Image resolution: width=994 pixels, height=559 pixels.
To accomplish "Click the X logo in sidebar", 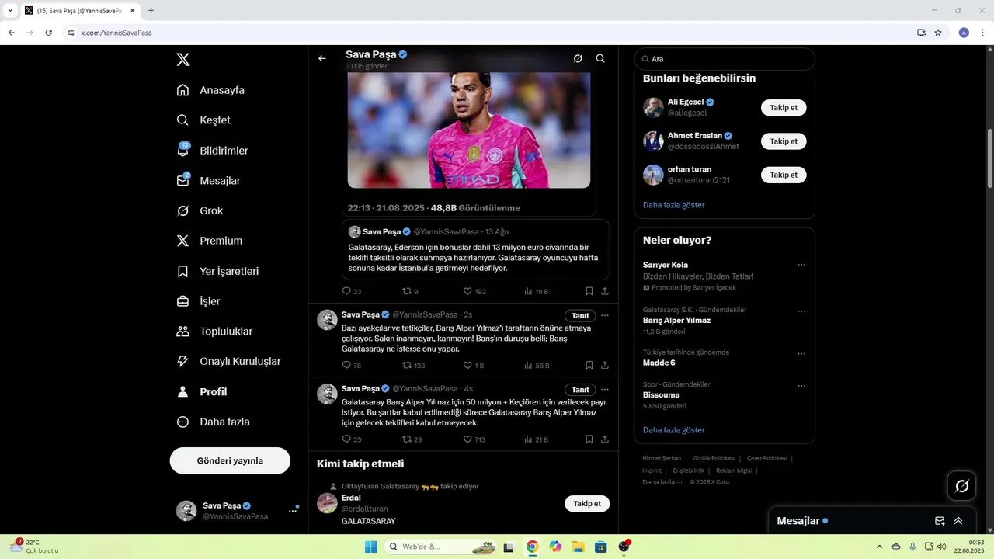I will 182,60.
